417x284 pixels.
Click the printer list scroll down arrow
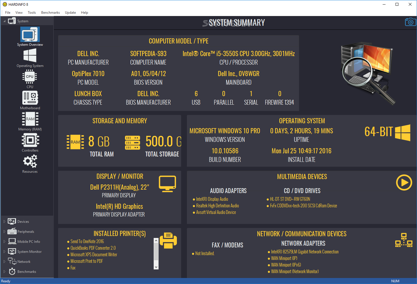[x=156, y=267]
